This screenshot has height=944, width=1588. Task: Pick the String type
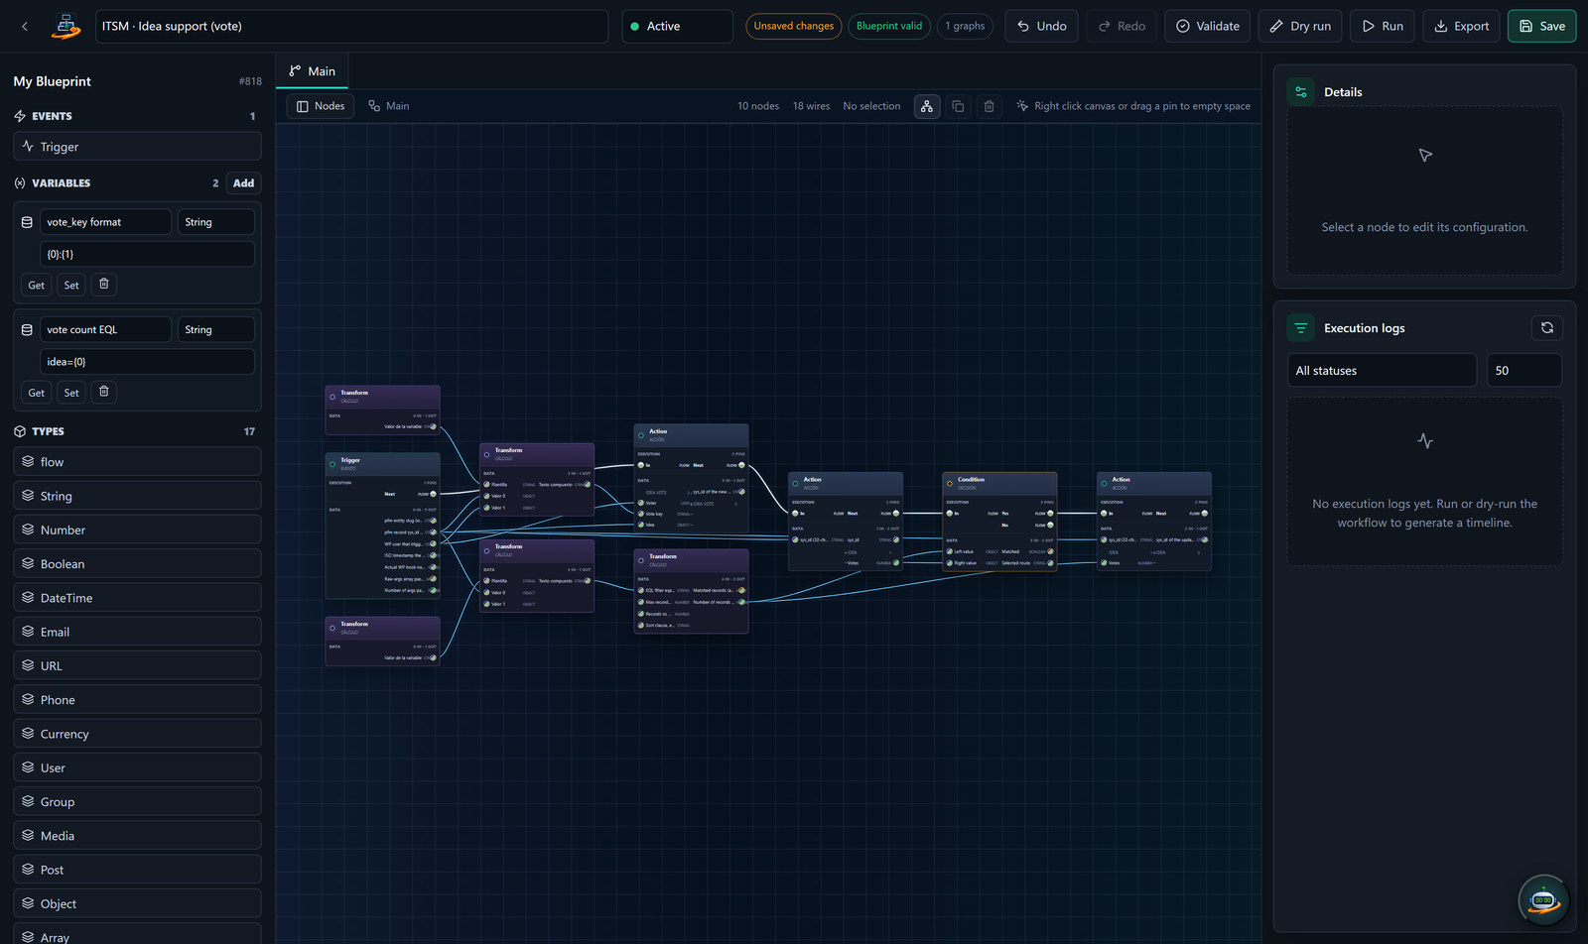pos(137,496)
